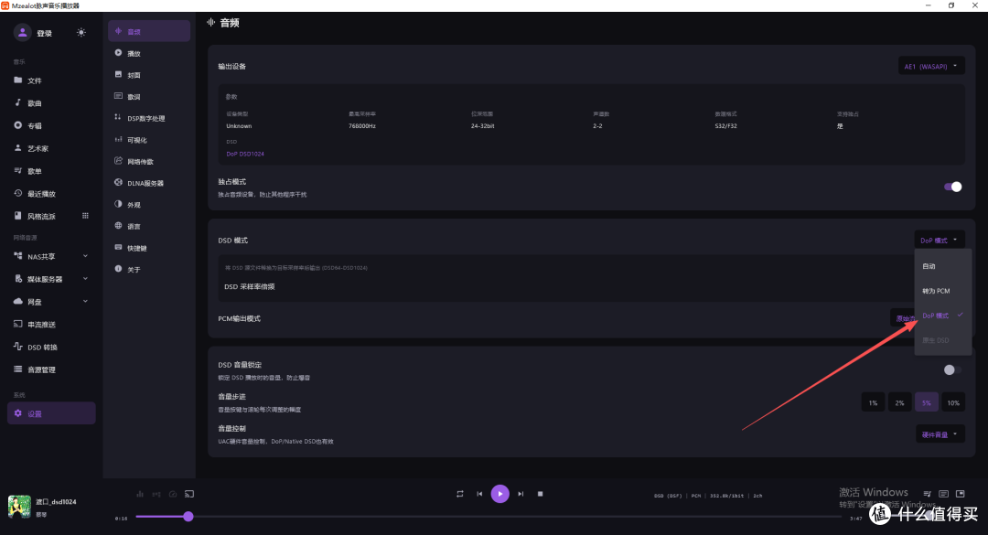
Task: Select 自动 in the DSD mode menu
Action: [942, 266]
